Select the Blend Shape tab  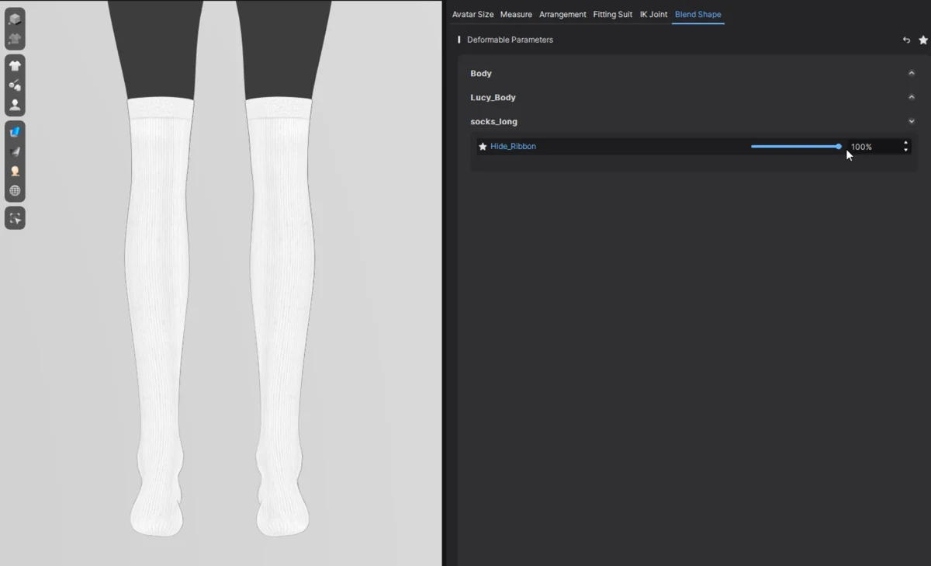click(697, 14)
